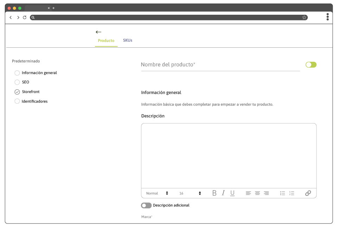This screenshot has height=228, width=339.
Task: Select the SEO section option
Action: (17, 82)
